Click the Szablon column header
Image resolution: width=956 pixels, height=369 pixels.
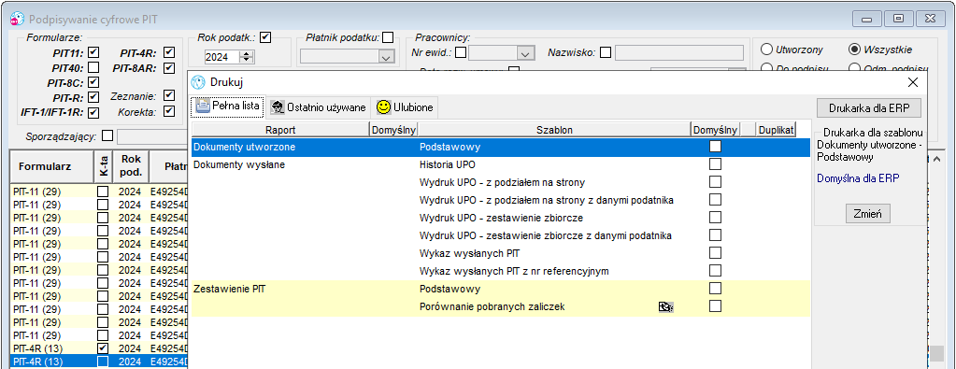(x=554, y=129)
